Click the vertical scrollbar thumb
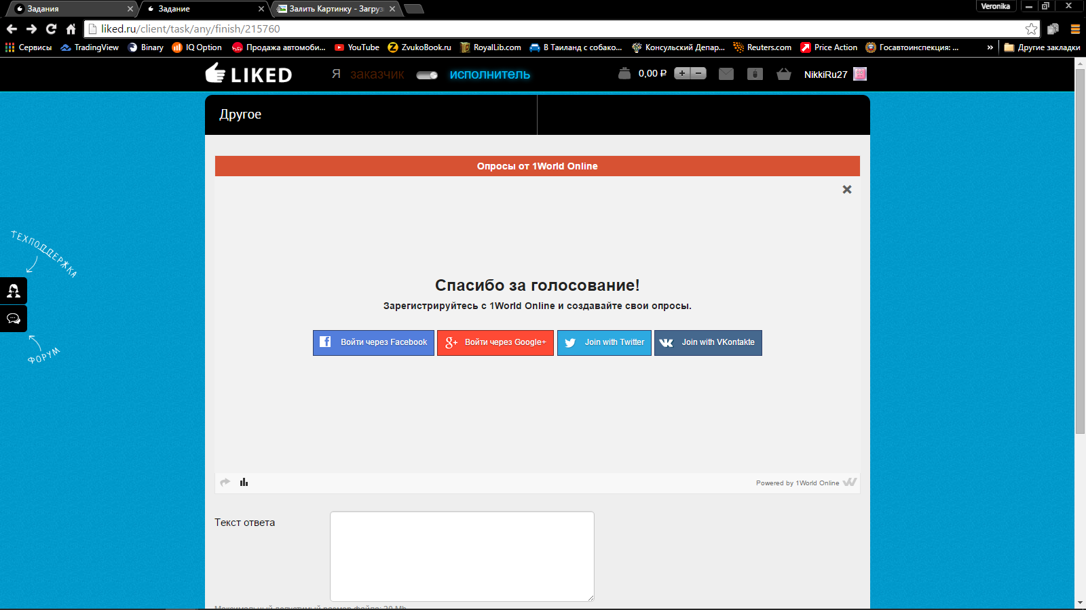This screenshot has width=1086, height=610. click(1080, 251)
